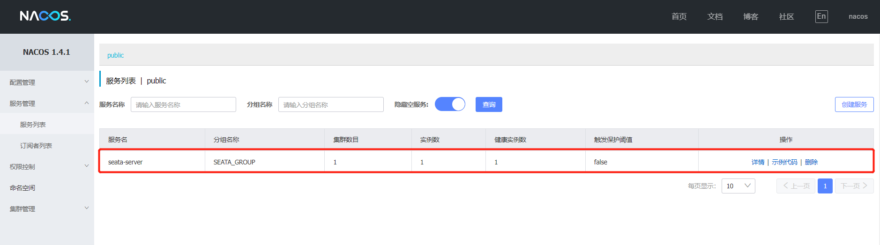880x245 pixels.
Task: View 示例代码 for seata-server
Action: click(784, 162)
